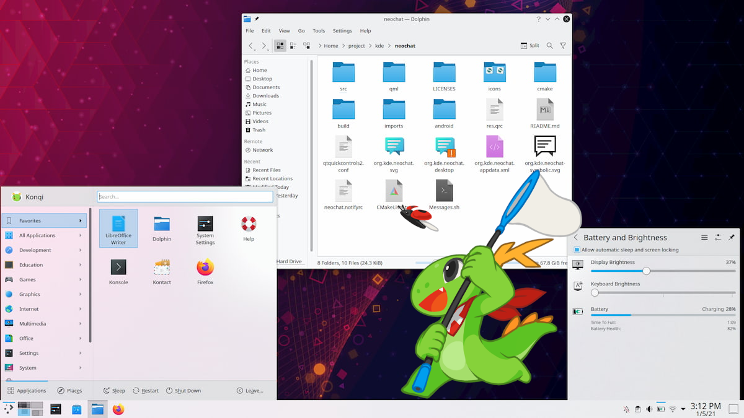Toggle Split view in Dolphin's toolbar

pos(529,46)
